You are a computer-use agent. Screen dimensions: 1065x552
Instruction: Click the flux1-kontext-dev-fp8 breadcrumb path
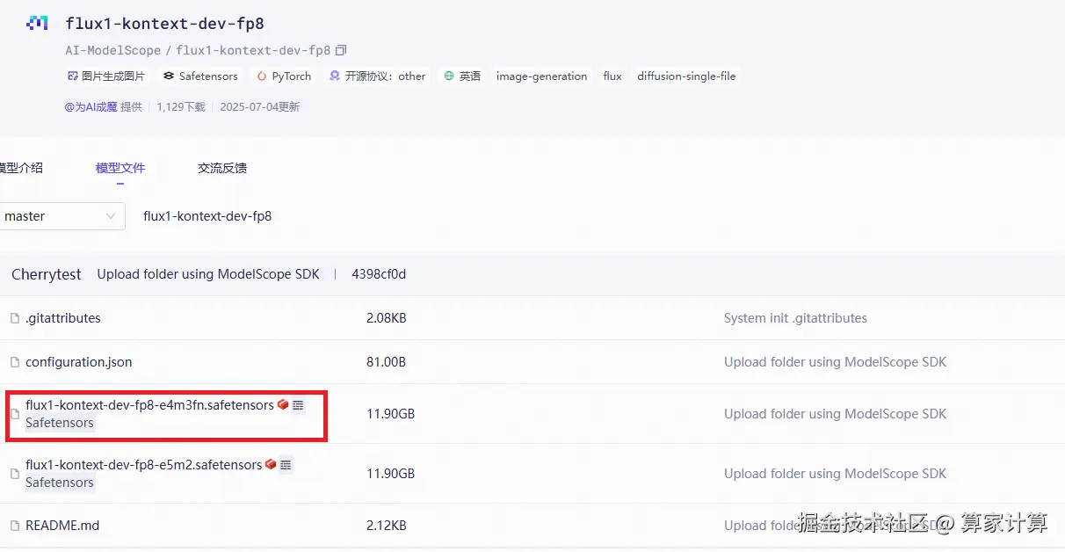(x=207, y=216)
